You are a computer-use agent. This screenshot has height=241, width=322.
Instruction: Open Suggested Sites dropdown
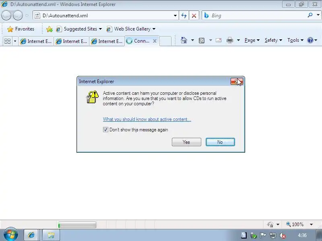[x=79, y=29]
